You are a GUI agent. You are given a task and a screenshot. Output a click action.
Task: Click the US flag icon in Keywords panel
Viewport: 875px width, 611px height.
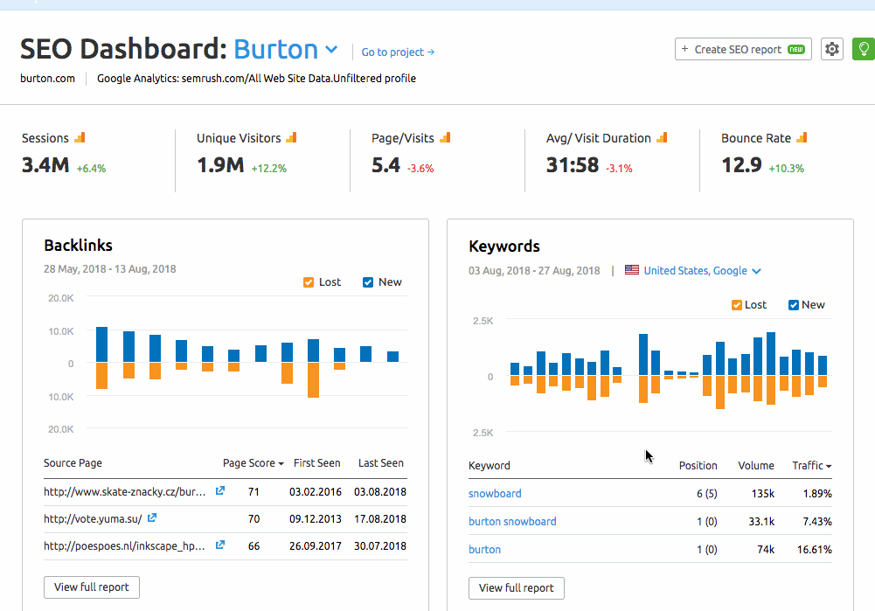coord(631,271)
